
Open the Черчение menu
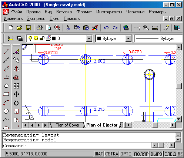click(x=136, y=12)
